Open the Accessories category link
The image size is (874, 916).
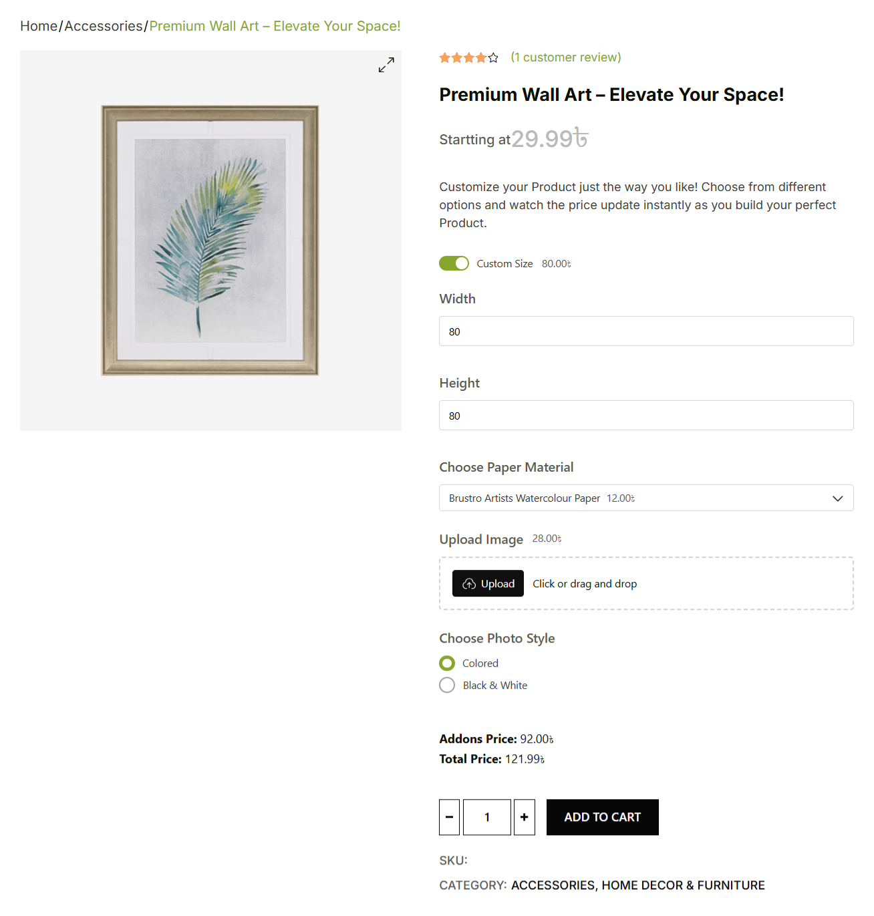tap(553, 885)
